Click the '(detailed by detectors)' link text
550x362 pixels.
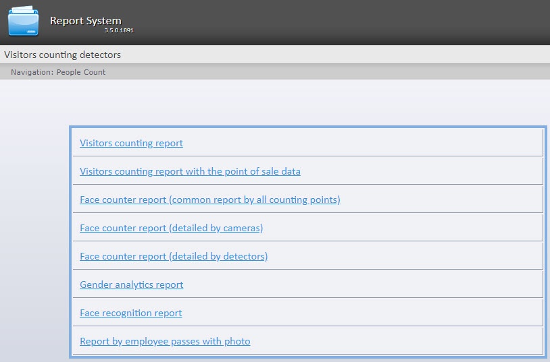pyautogui.click(x=218, y=256)
